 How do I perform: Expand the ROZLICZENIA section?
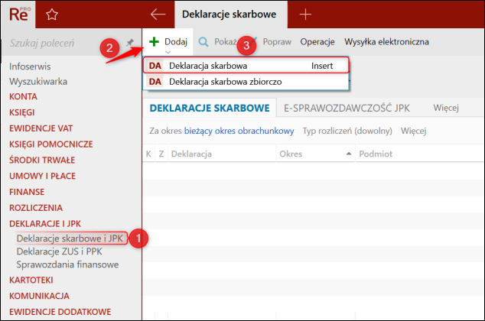coord(36,208)
